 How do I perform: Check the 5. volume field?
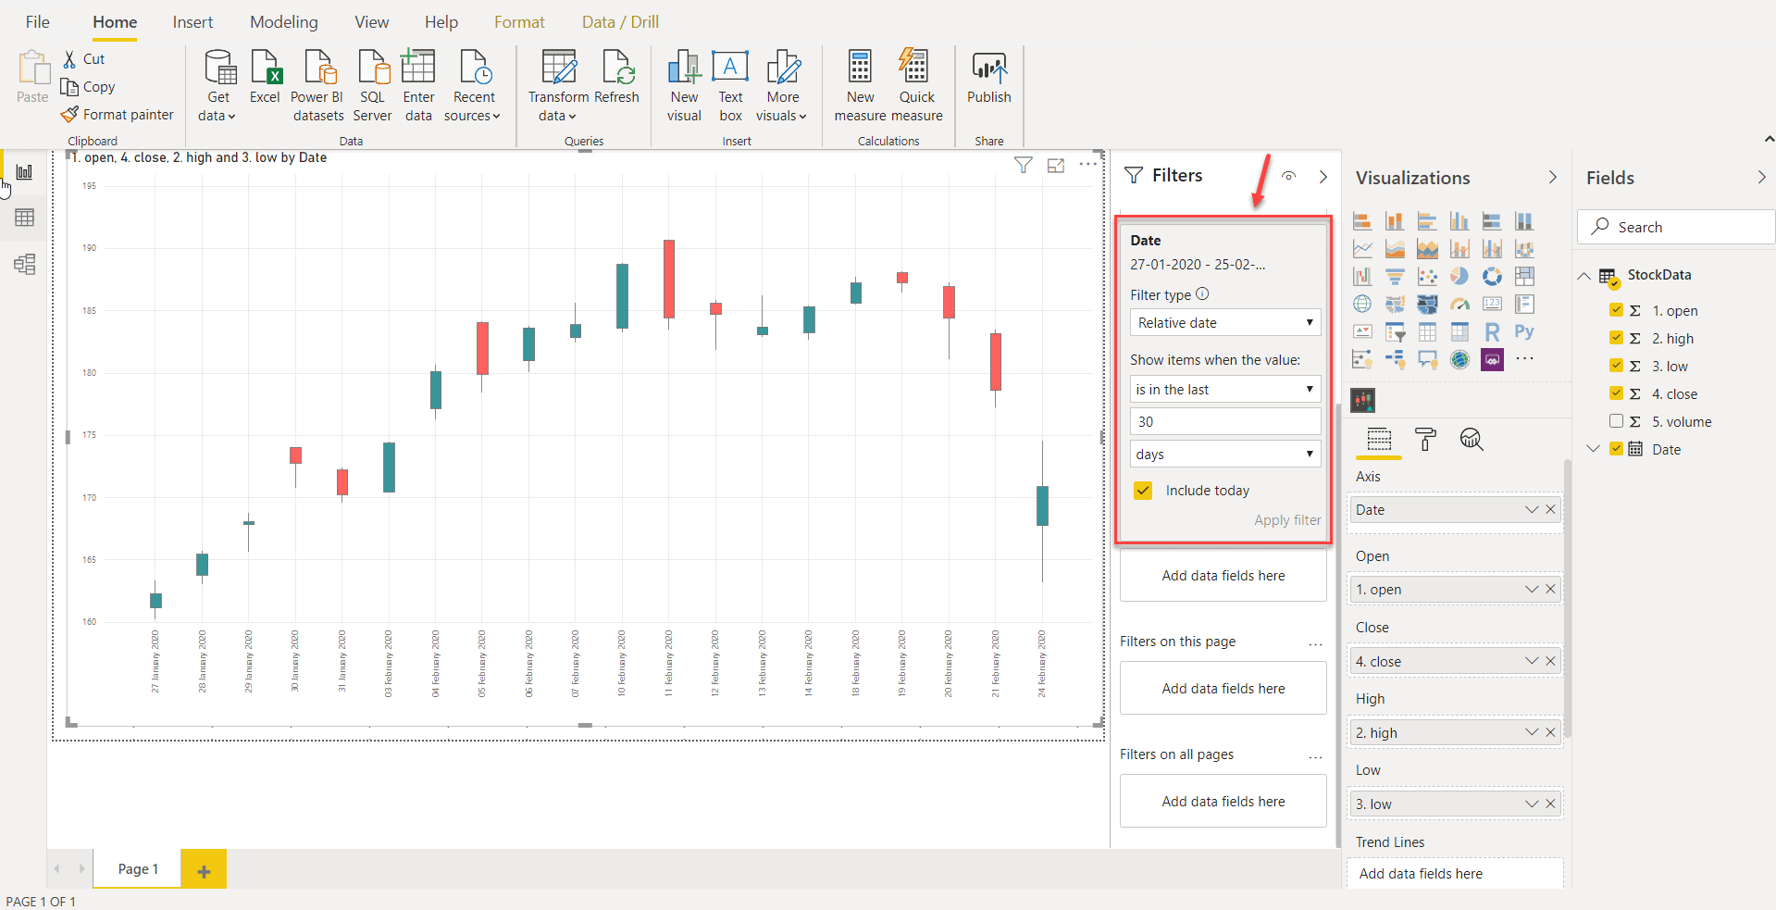(x=1616, y=421)
